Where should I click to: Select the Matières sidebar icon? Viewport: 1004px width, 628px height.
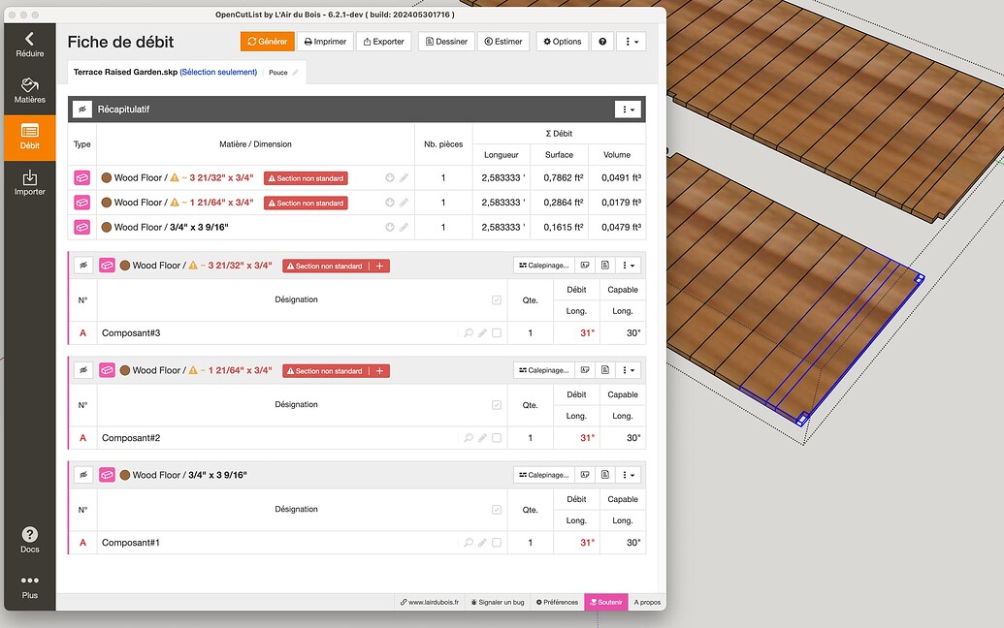[x=29, y=89]
